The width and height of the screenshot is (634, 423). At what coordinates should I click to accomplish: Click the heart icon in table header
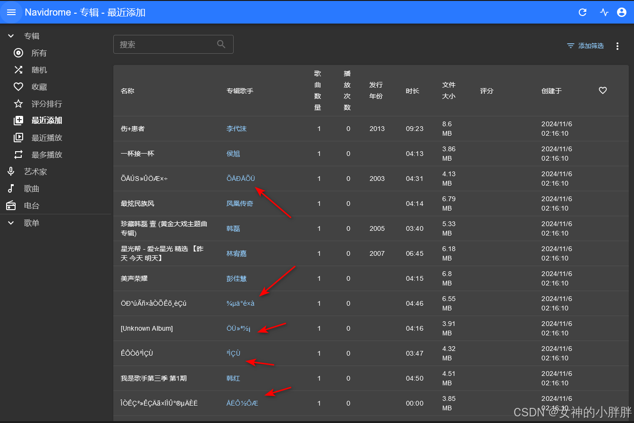(603, 90)
